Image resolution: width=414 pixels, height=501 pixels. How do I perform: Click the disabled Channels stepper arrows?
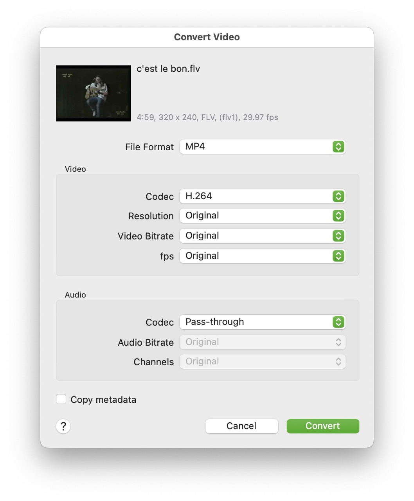338,361
